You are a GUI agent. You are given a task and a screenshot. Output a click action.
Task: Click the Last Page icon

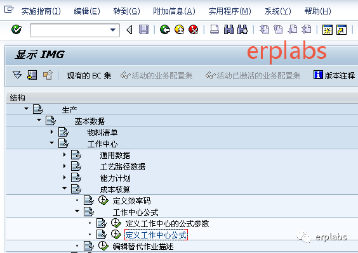pos(307,30)
